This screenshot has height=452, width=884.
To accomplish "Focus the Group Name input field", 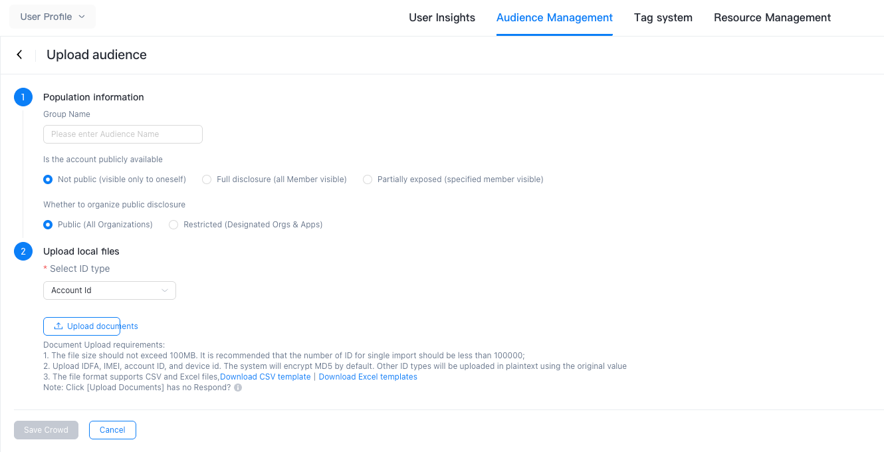I will pyautogui.click(x=122, y=134).
